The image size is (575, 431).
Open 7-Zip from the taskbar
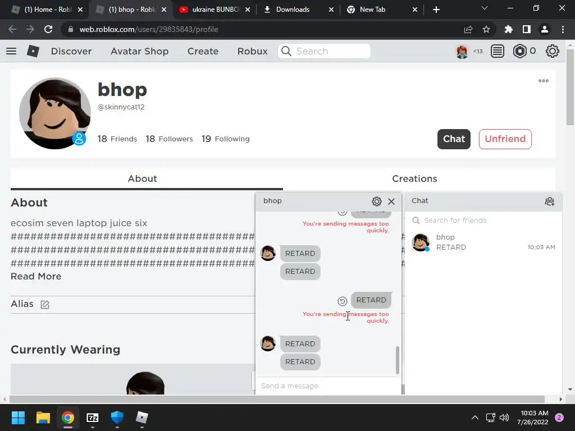[93, 418]
